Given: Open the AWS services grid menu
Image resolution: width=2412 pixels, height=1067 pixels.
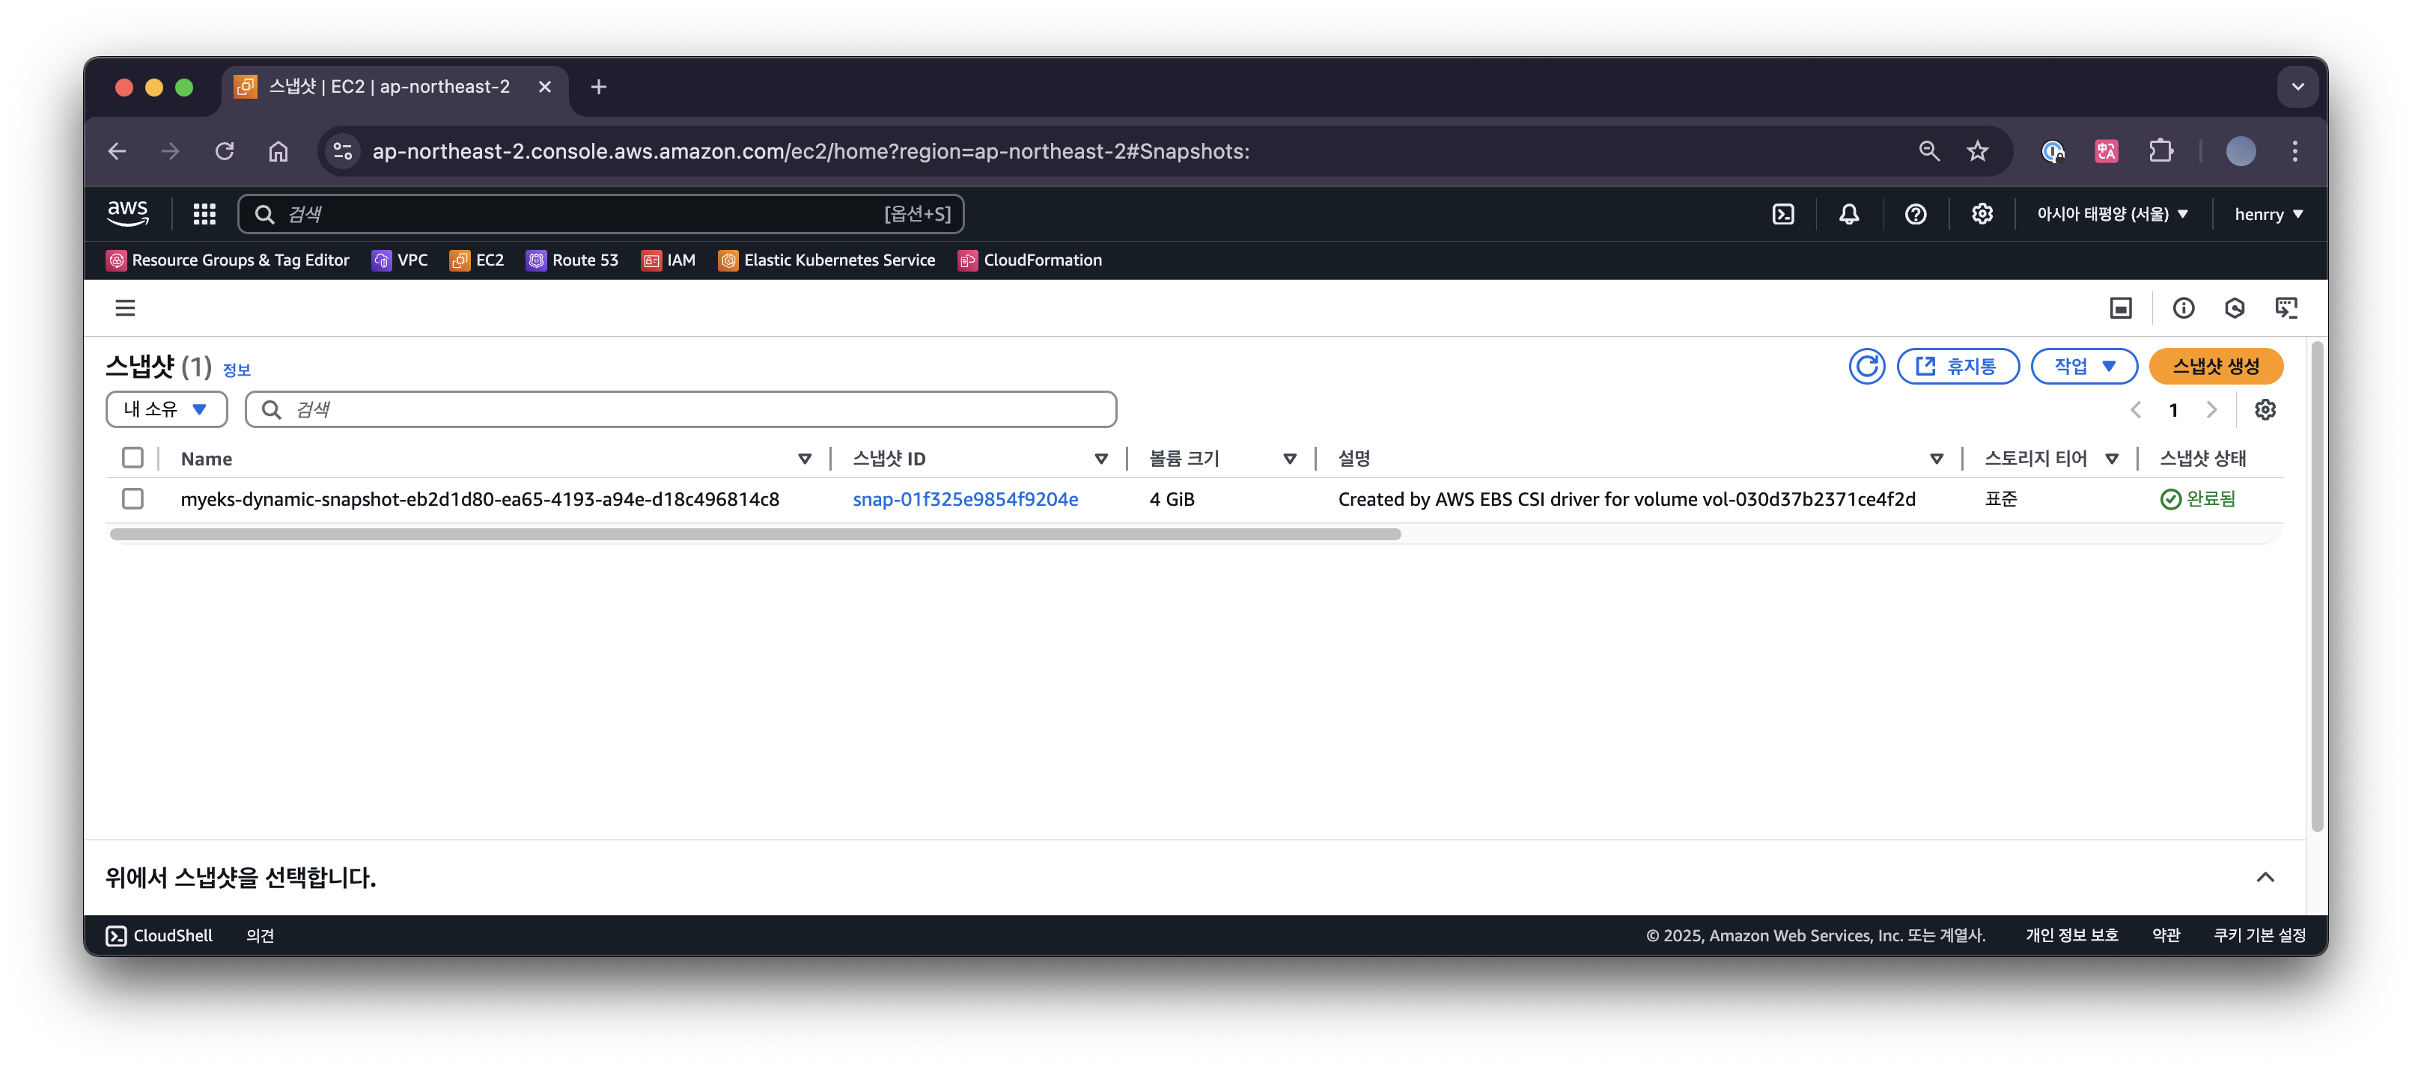Looking at the screenshot, I should (x=204, y=214).
